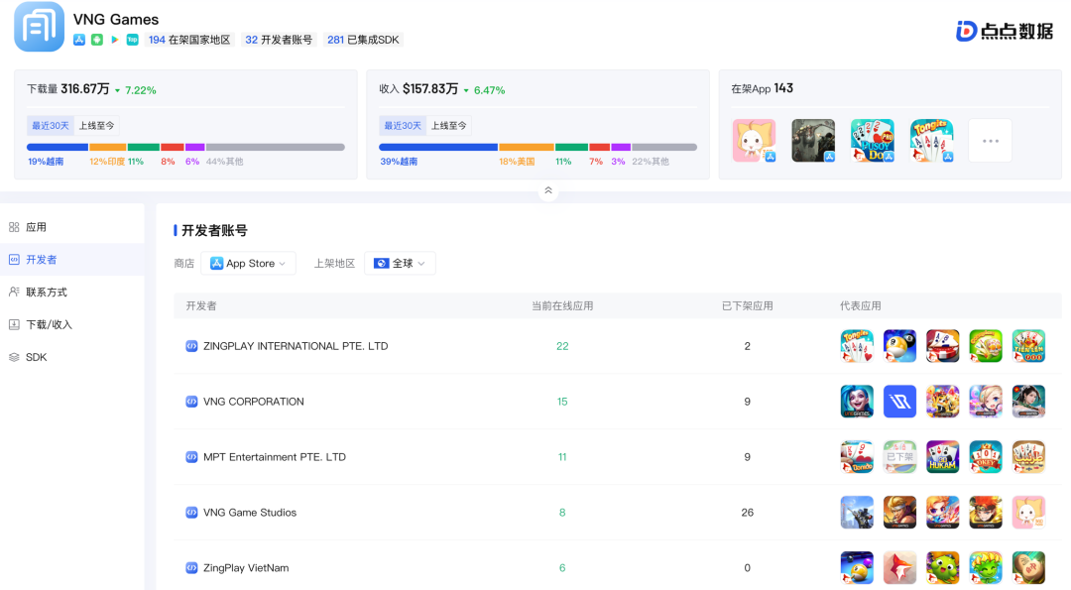Open the Domino cards app in MPT Entertainment row

[857, 457]
